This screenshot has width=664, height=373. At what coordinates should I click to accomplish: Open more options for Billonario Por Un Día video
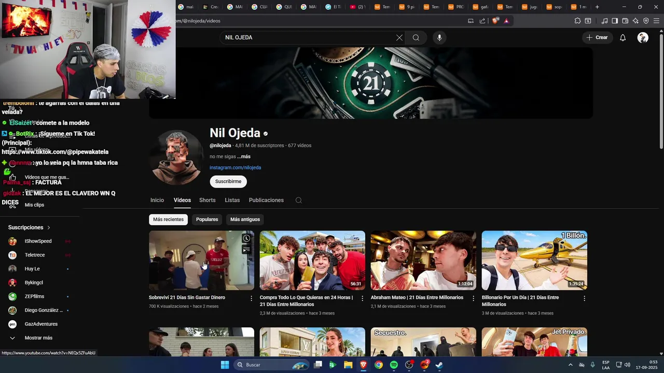pos(584,298)
